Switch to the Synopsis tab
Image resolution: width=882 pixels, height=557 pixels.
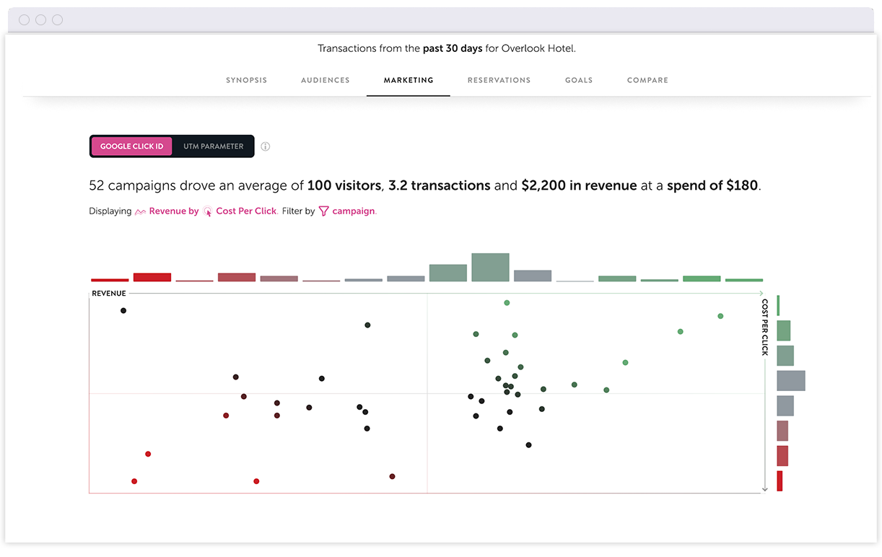pyautogui.click(x=246, y=80)
